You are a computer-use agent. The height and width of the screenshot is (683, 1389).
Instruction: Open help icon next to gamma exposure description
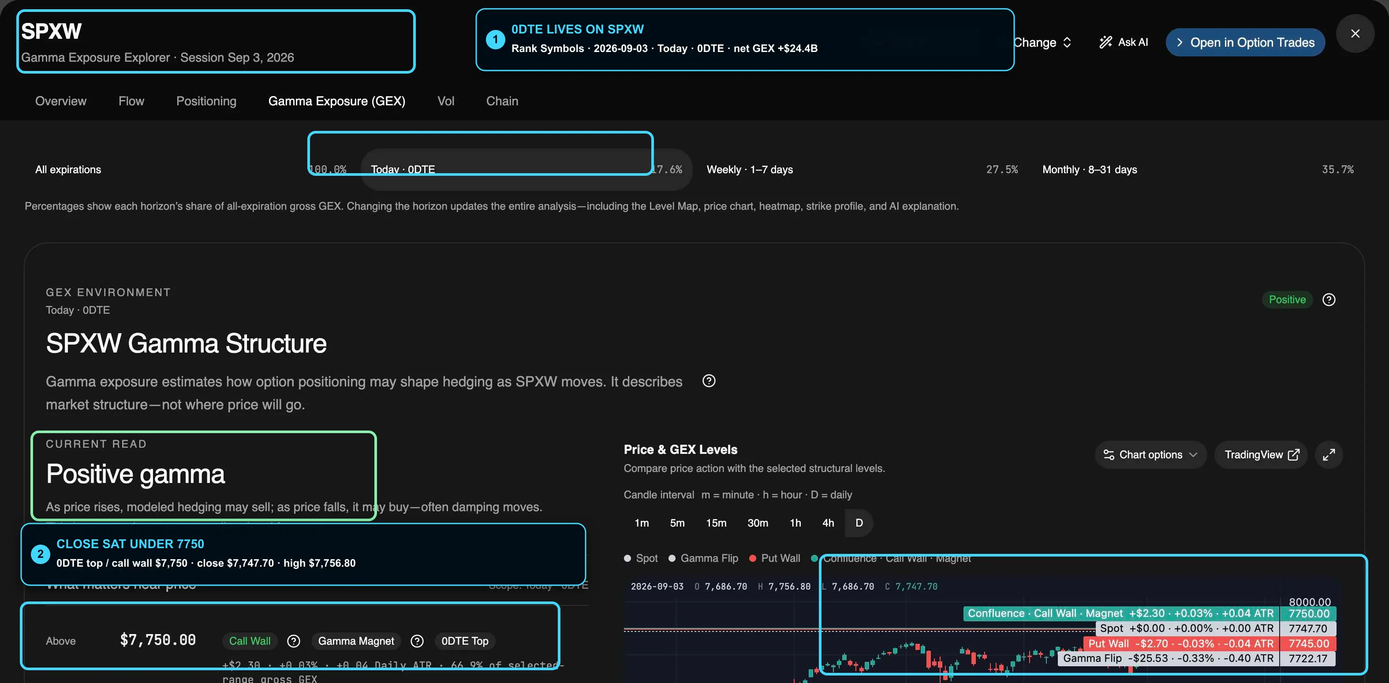coord(709,381)
